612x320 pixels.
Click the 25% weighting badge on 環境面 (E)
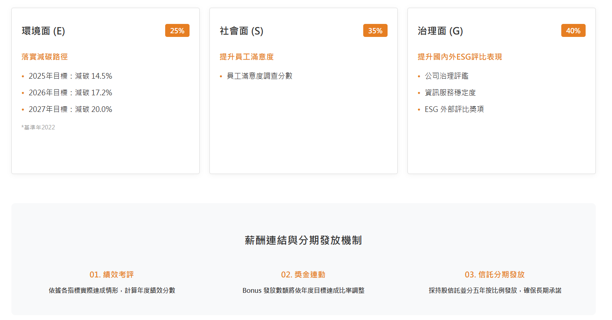177,30
